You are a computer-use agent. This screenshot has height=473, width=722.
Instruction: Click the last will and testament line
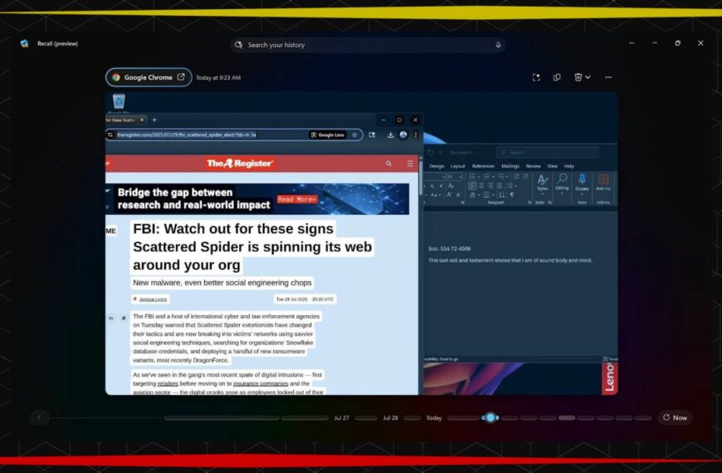pyautogui.click(x=510, y=261)
